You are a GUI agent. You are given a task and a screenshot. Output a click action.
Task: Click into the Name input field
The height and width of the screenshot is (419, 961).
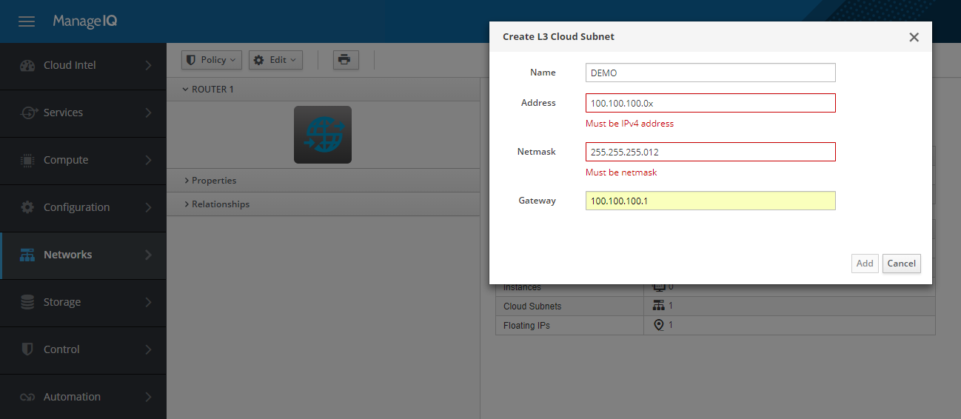click(710, 73)
